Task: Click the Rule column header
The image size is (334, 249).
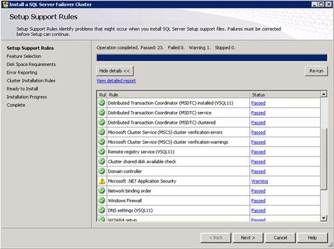Action: pyautogui.click(x=178, y=95)
